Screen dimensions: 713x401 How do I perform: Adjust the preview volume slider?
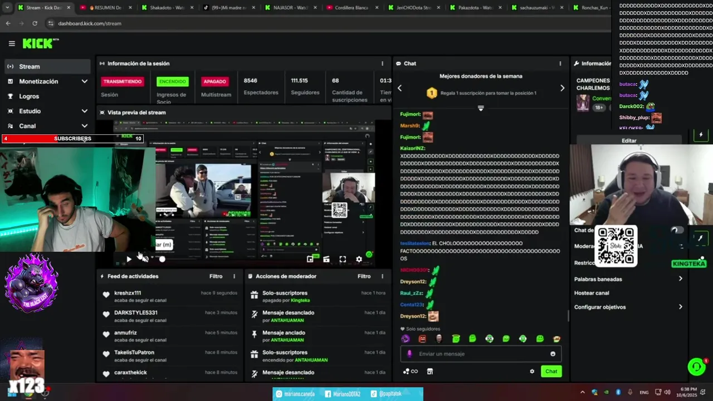(162, 259)
